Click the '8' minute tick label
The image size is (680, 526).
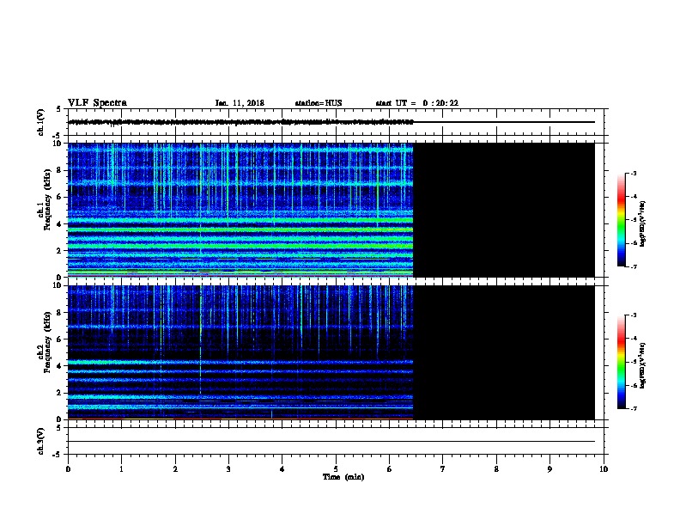click(496, 469)
